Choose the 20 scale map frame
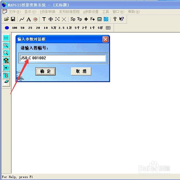Viewport: 180px width, 180px height. [38, 28]
